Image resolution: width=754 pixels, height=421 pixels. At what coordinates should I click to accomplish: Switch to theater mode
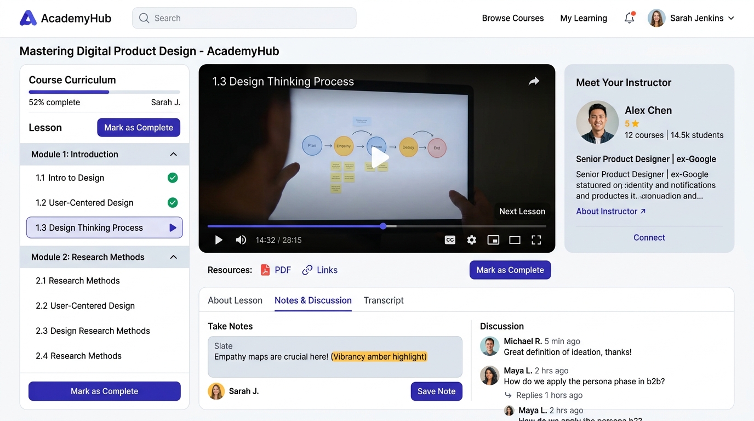click(515, 240)
